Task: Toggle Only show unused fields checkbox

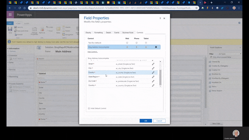Action: 211,57
